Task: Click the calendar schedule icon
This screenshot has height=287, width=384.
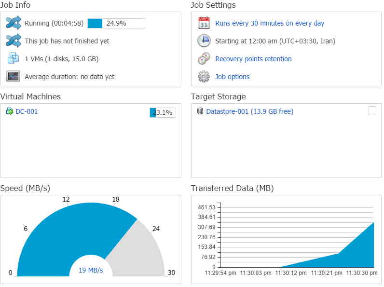Action: (x=204, y=23)
